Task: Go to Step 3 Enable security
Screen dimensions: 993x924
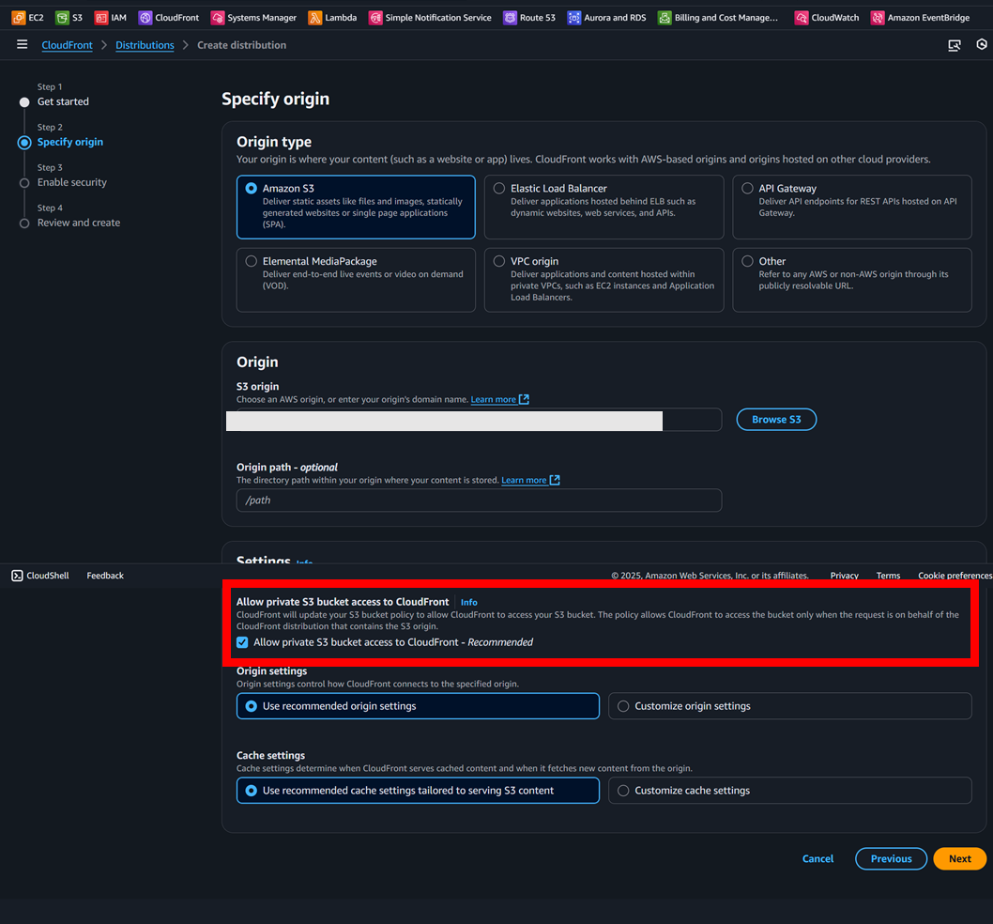Action: coord(71,182)
